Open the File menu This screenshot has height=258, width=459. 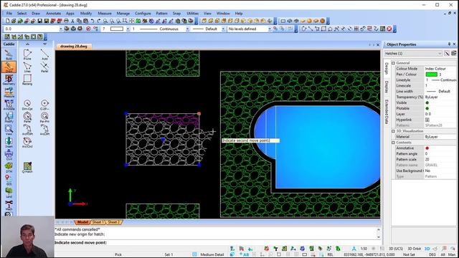click(9, 13)
